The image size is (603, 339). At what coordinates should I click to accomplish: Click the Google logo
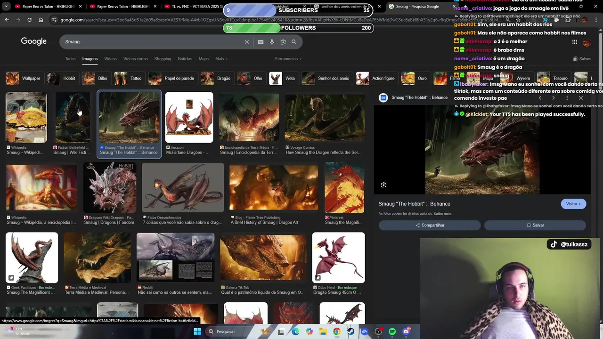(x=34, y=41)
